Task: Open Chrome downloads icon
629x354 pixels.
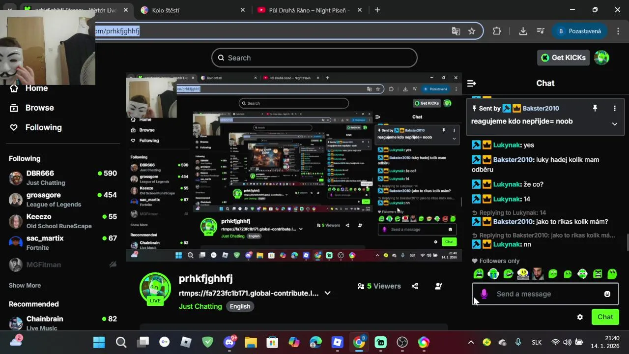Action: tap(523, 31)
